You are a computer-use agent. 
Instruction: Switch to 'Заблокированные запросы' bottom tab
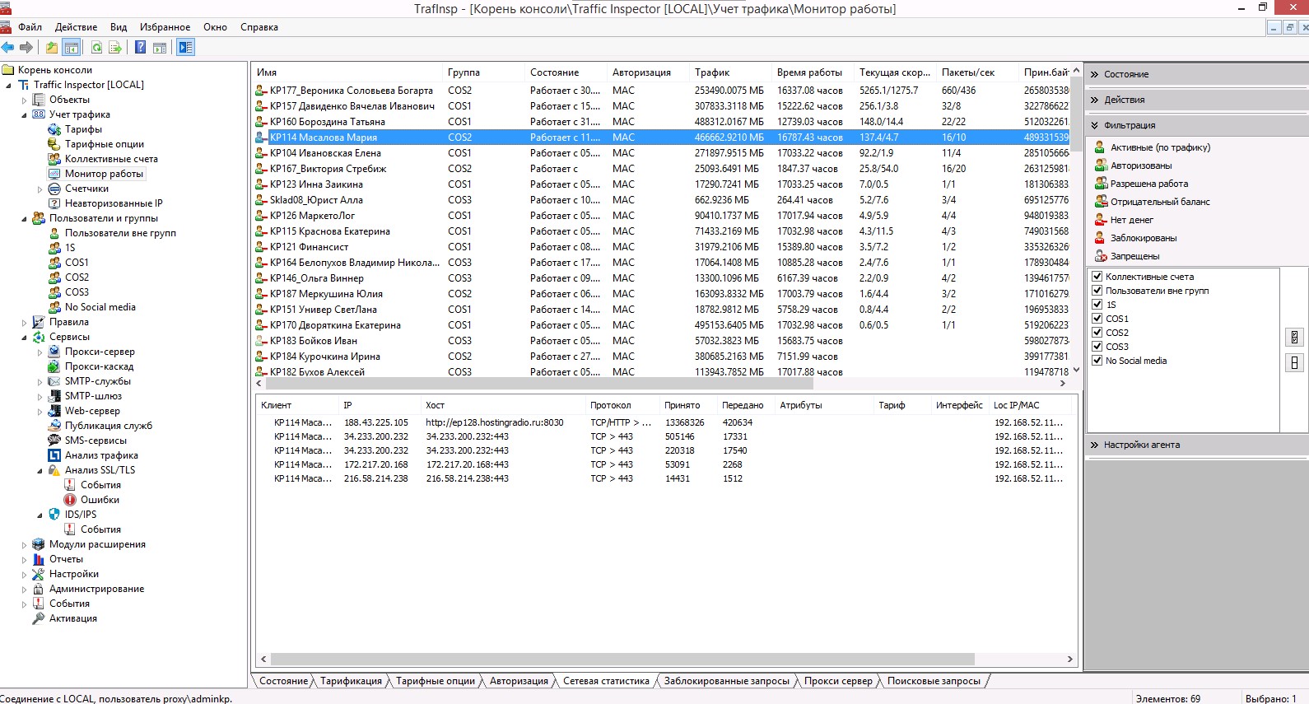(726, 681)
